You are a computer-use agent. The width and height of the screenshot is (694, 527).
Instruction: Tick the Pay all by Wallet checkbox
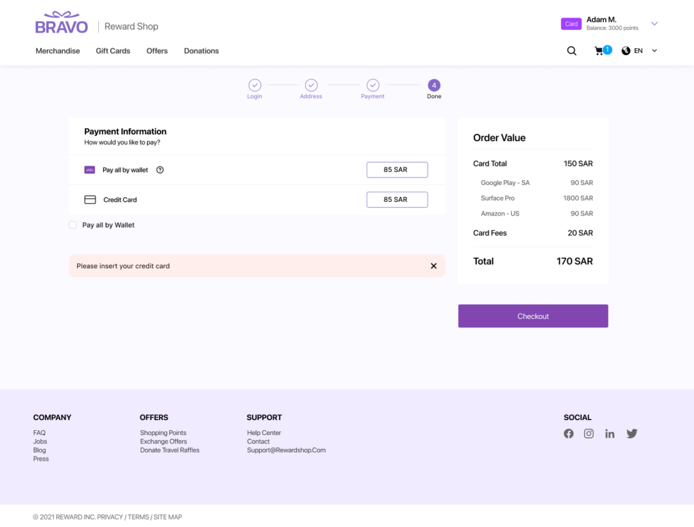(x=73, y=225)
